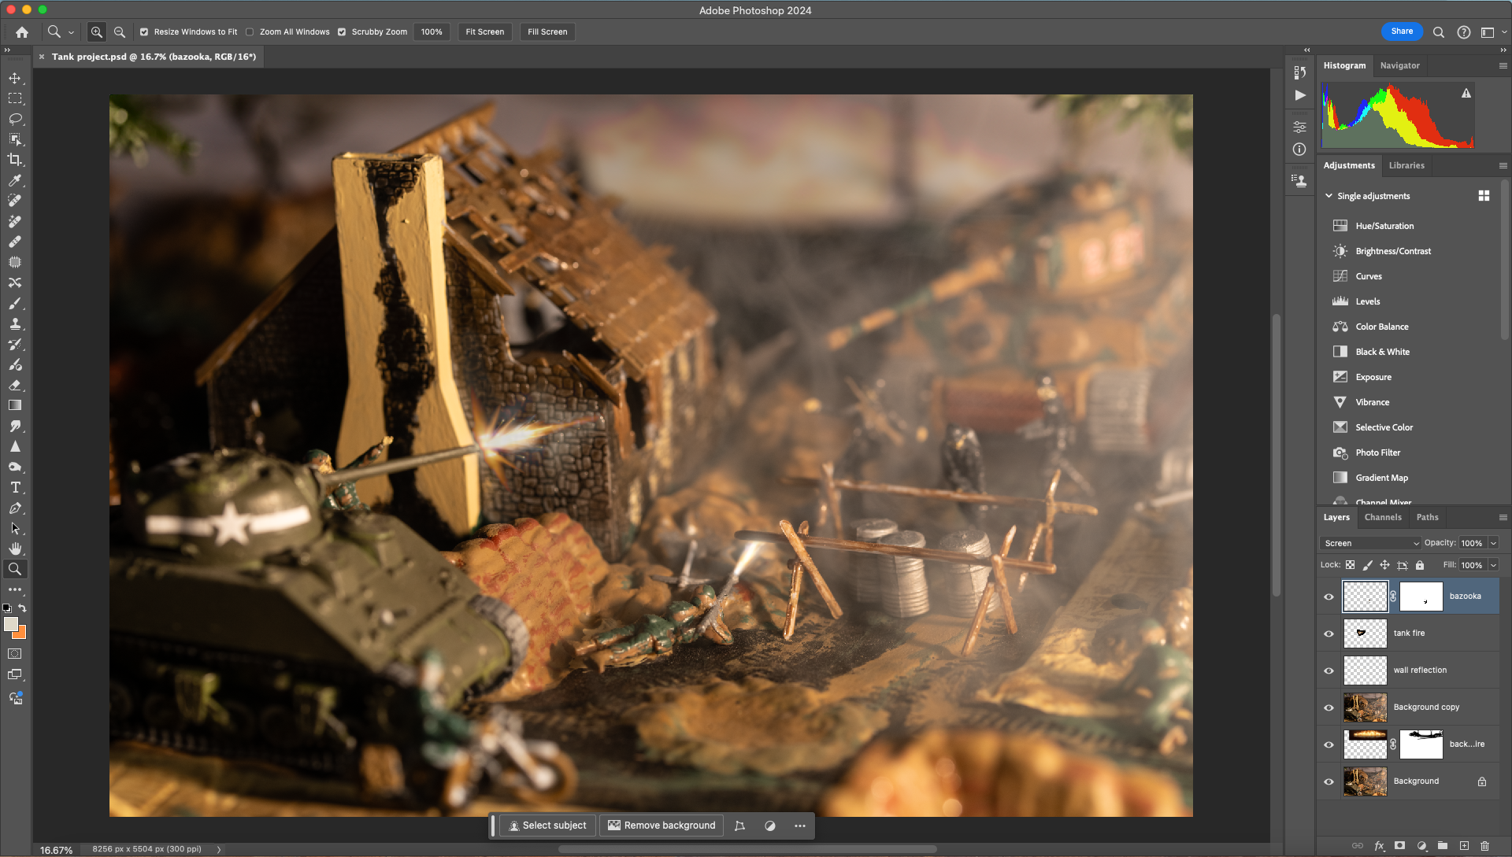Select the Brush tool
Screen dimensions: 1512x857
[x=15, y=303]
